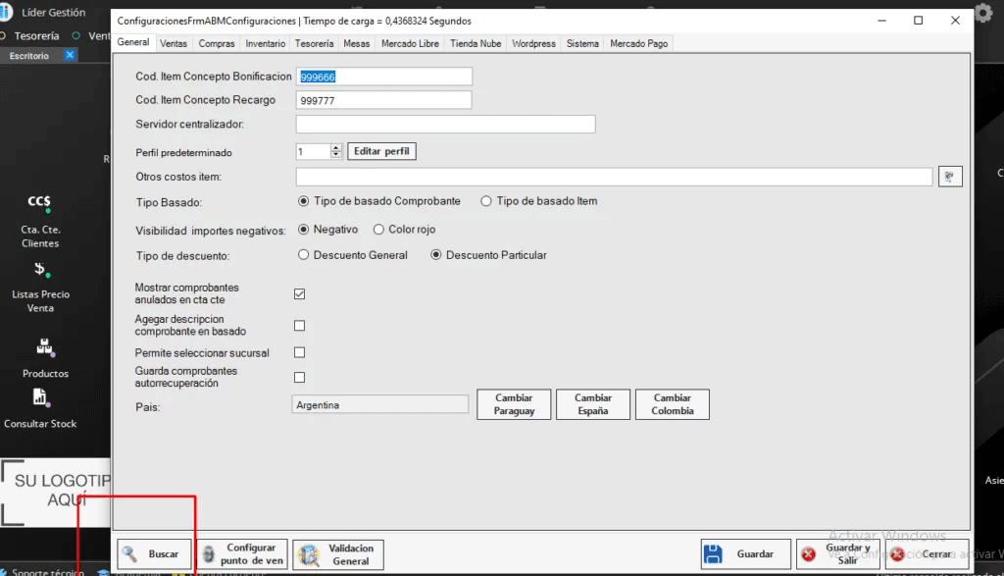Select the Color rojo radio option
This screenshot has height=576, width=1004.
tap(379, 230)
